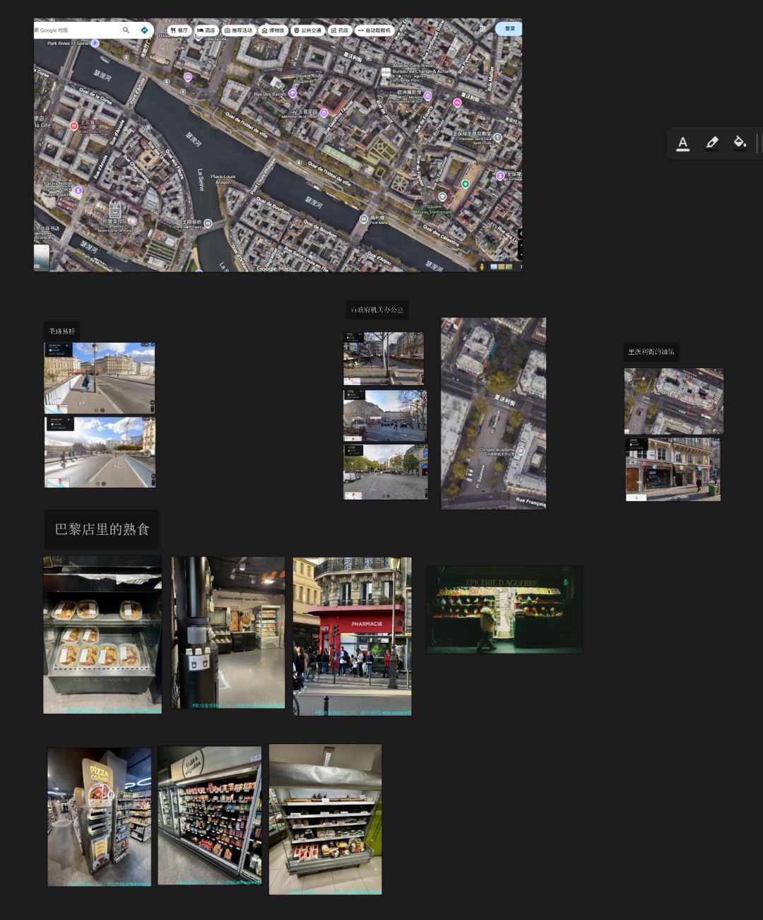
Task: Select the packaged roast chicken trays photo
Action: (x=102, y=634)
